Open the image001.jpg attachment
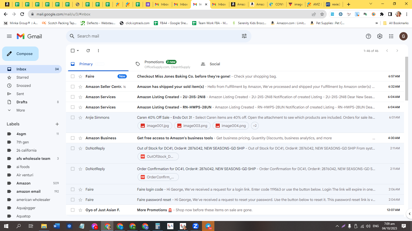Viewport: 412px width, 231px height. tap(155, 126)
